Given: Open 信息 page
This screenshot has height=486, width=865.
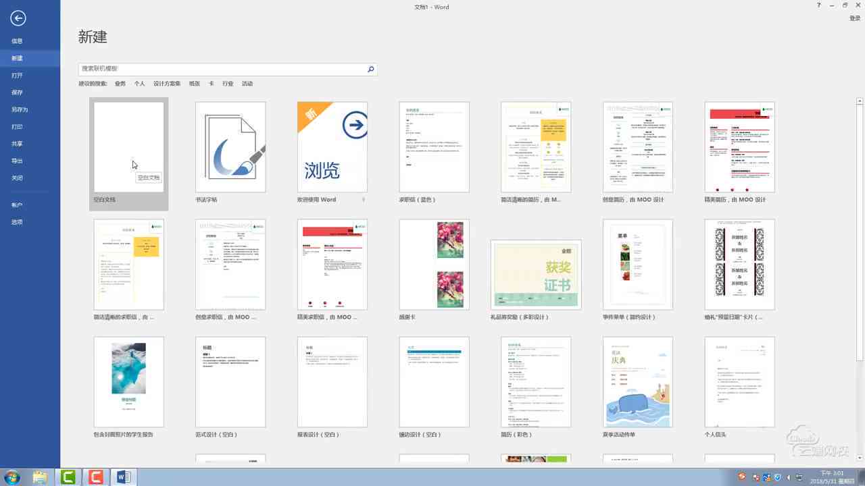Looking at the screenshot, I should [17, 41].
